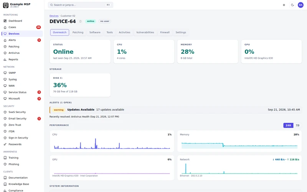Toggle dark mode moon icon
307x192 pixels.
[x=292, y=5]
